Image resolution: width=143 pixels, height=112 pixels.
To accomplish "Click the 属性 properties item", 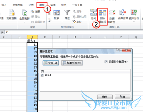I will (x=35, y=17).
